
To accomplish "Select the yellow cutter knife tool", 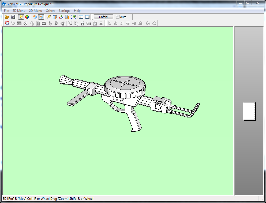I will 49,17.
